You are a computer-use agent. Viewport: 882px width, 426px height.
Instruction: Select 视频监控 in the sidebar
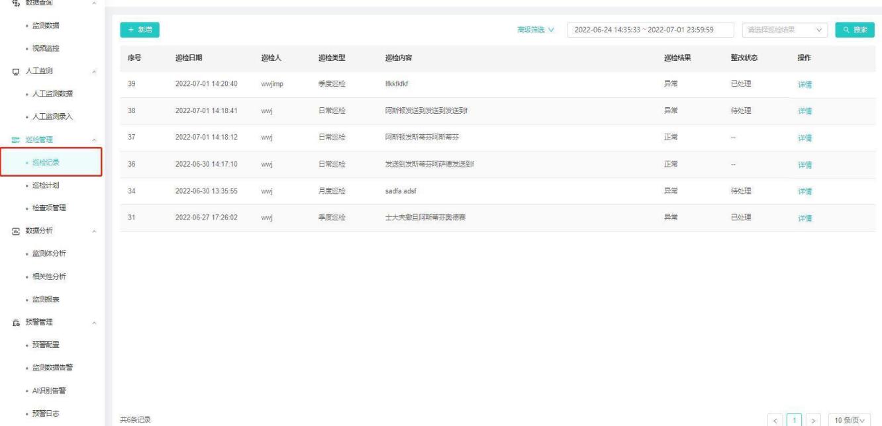(46, 49)
